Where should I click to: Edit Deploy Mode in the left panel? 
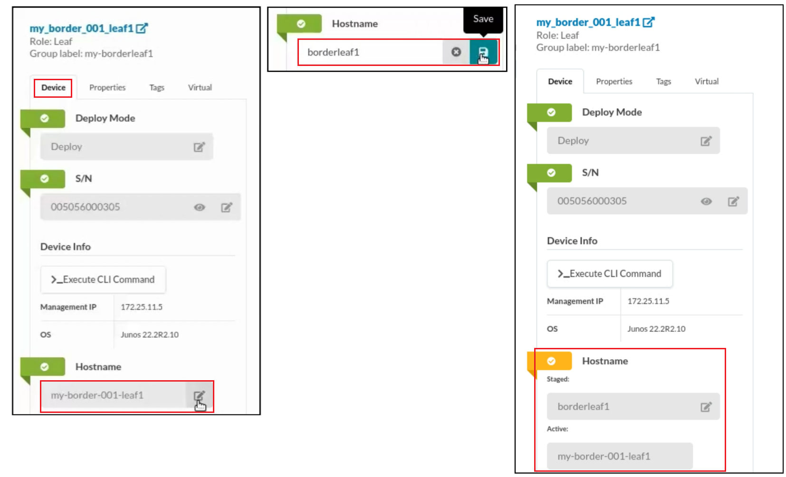point(199,147)
